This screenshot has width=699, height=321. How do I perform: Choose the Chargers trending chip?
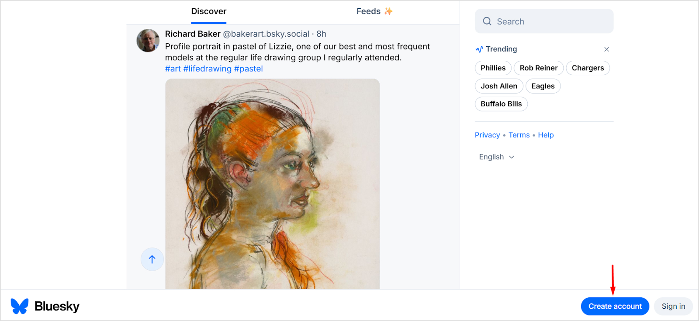(588, 68)
